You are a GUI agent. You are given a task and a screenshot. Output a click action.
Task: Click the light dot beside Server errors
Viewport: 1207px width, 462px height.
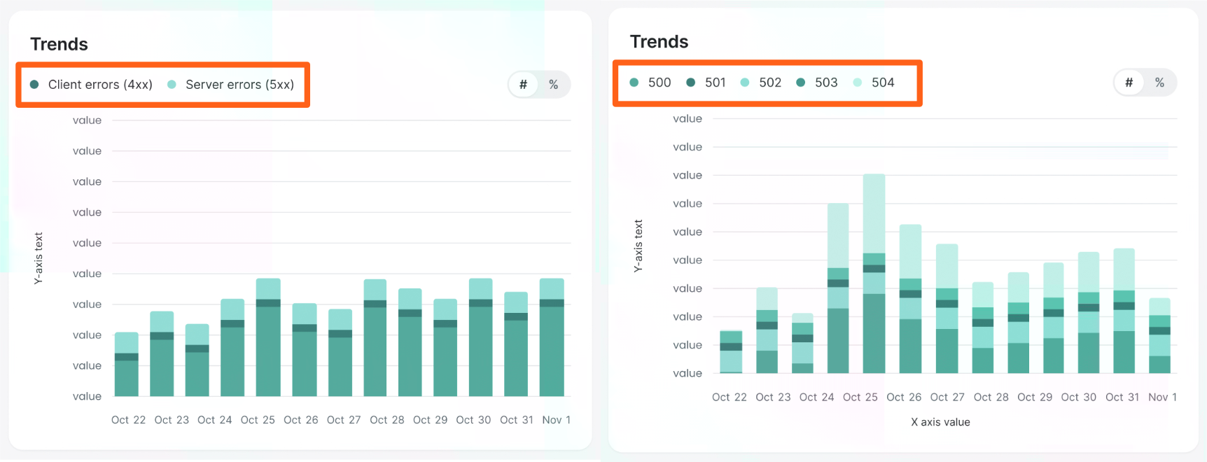(x=172, y=85)
